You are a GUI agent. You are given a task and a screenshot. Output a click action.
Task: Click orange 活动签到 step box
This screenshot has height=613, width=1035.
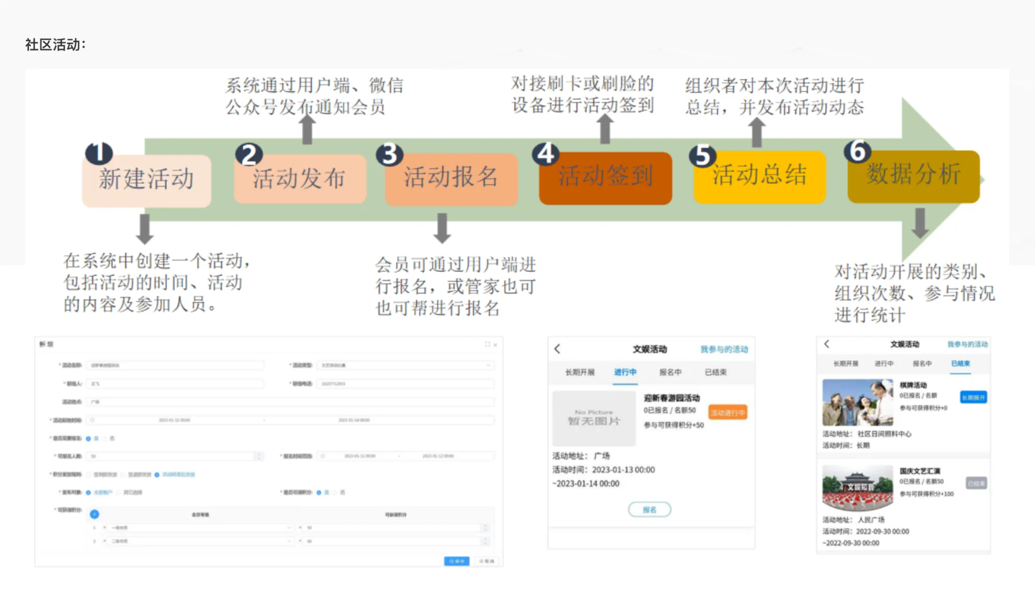605,178
